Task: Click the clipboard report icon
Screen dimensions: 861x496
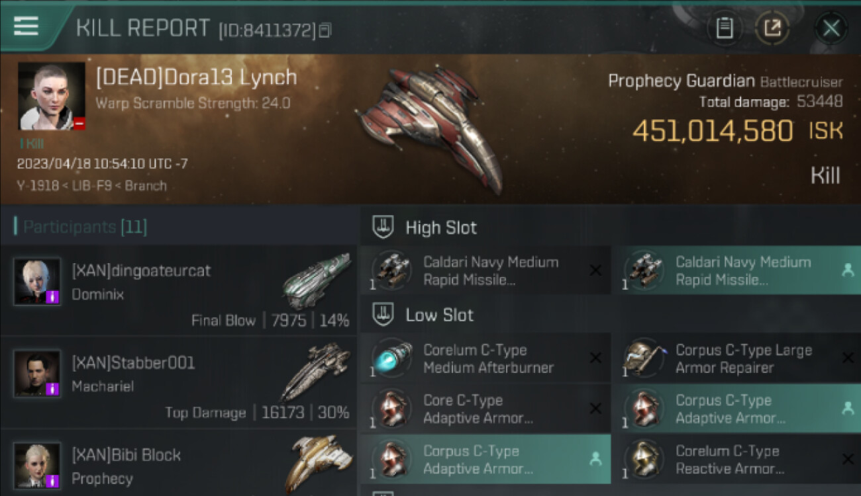Action: [725, 28]
